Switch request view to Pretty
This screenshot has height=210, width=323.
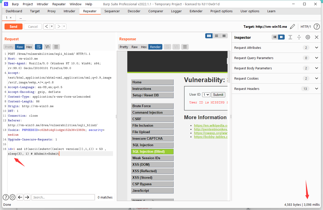(x=9, y=47)
